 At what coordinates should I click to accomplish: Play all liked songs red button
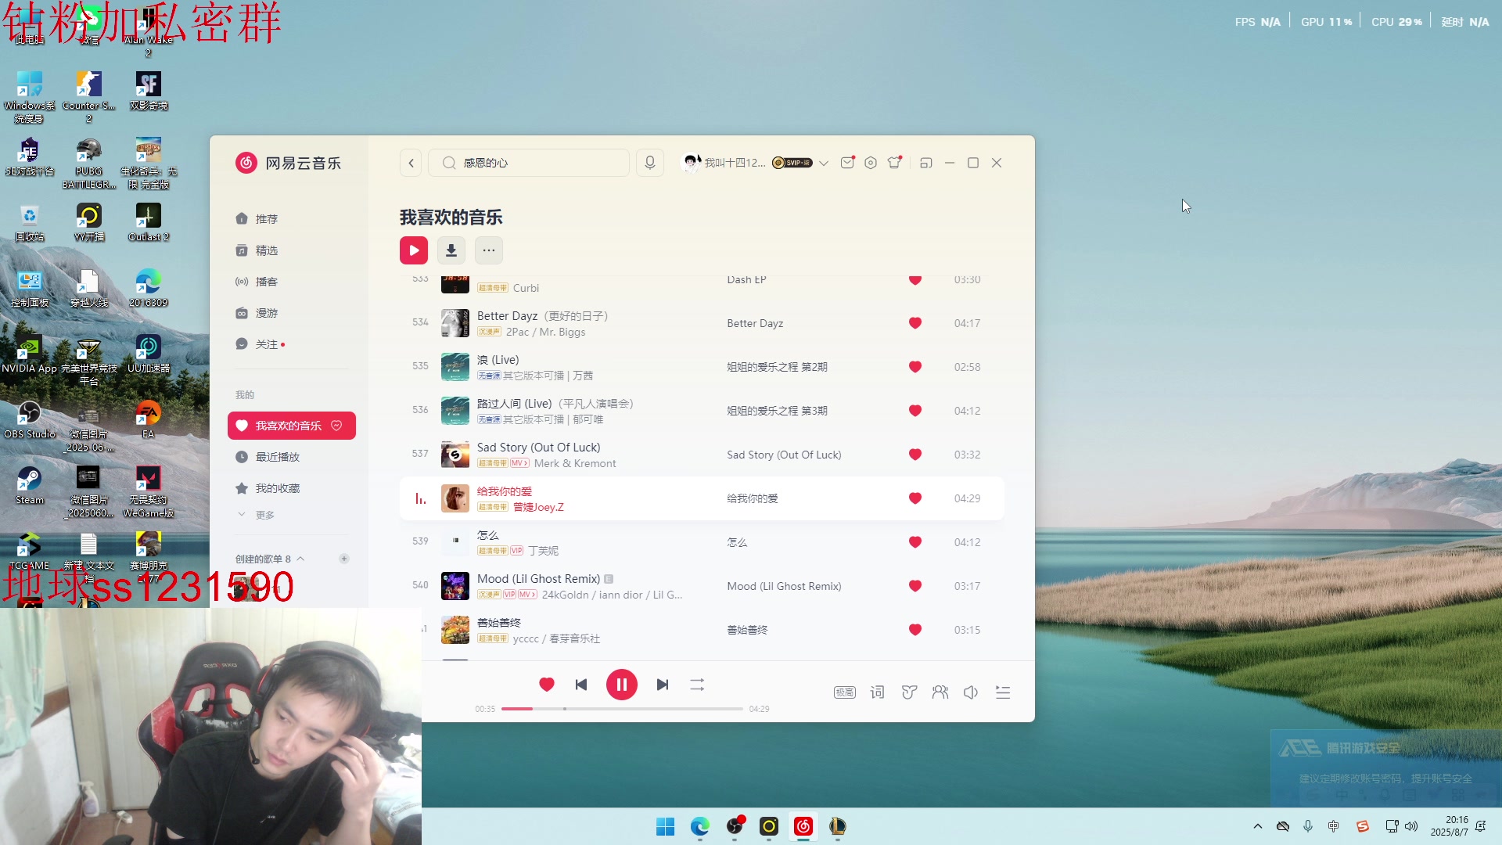point(414,250)
